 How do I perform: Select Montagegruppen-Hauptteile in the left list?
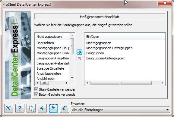coord(53,48)
